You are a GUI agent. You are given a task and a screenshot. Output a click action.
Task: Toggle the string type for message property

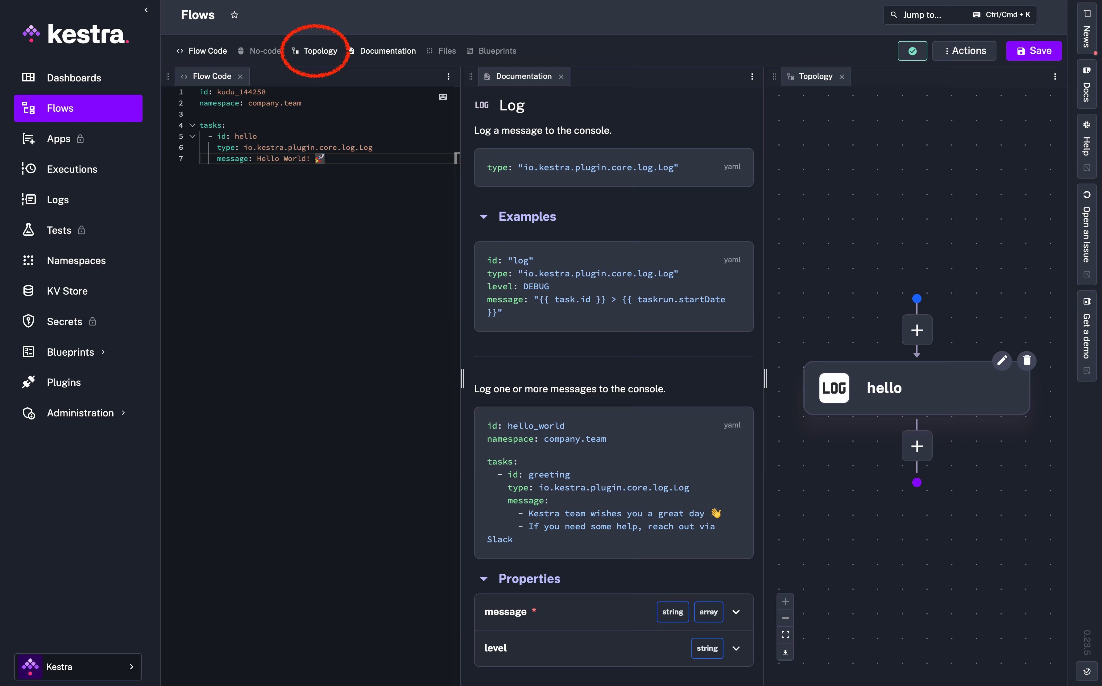click(x=672, y=612)
